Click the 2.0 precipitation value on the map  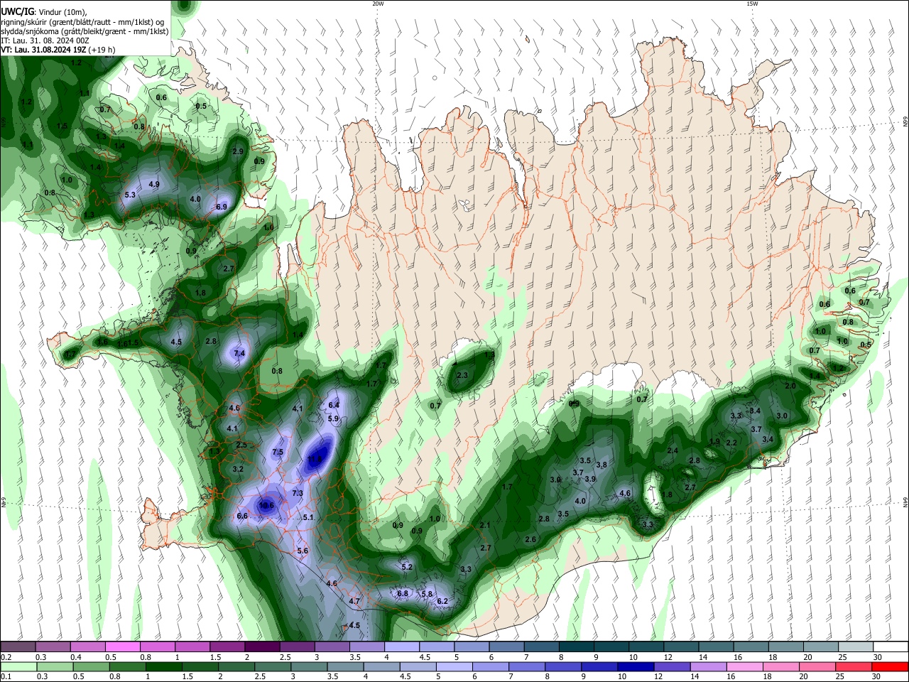tap(790, 386)
